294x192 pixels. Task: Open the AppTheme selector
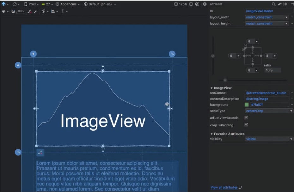(68, 4)
